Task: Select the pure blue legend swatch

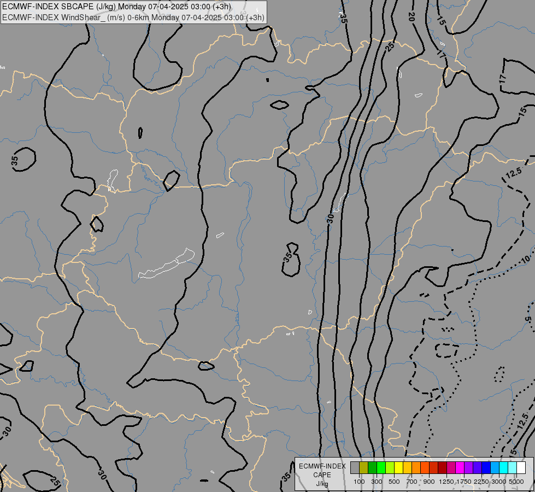Action: click(486, 468)
